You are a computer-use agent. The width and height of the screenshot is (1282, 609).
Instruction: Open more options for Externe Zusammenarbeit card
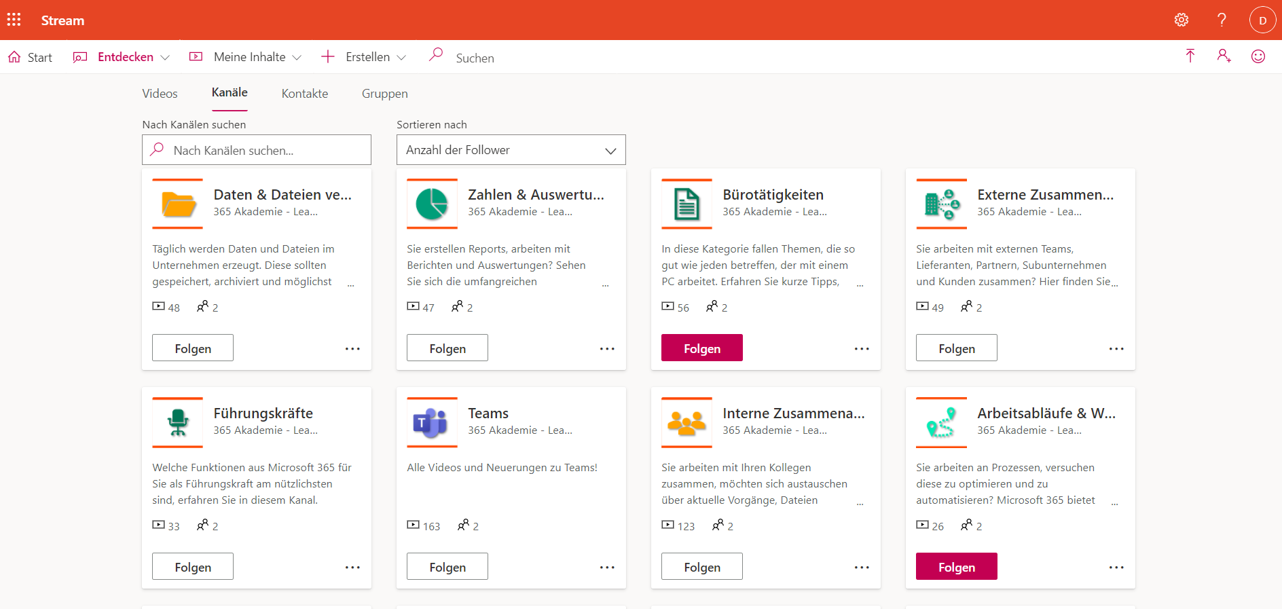1116,348
